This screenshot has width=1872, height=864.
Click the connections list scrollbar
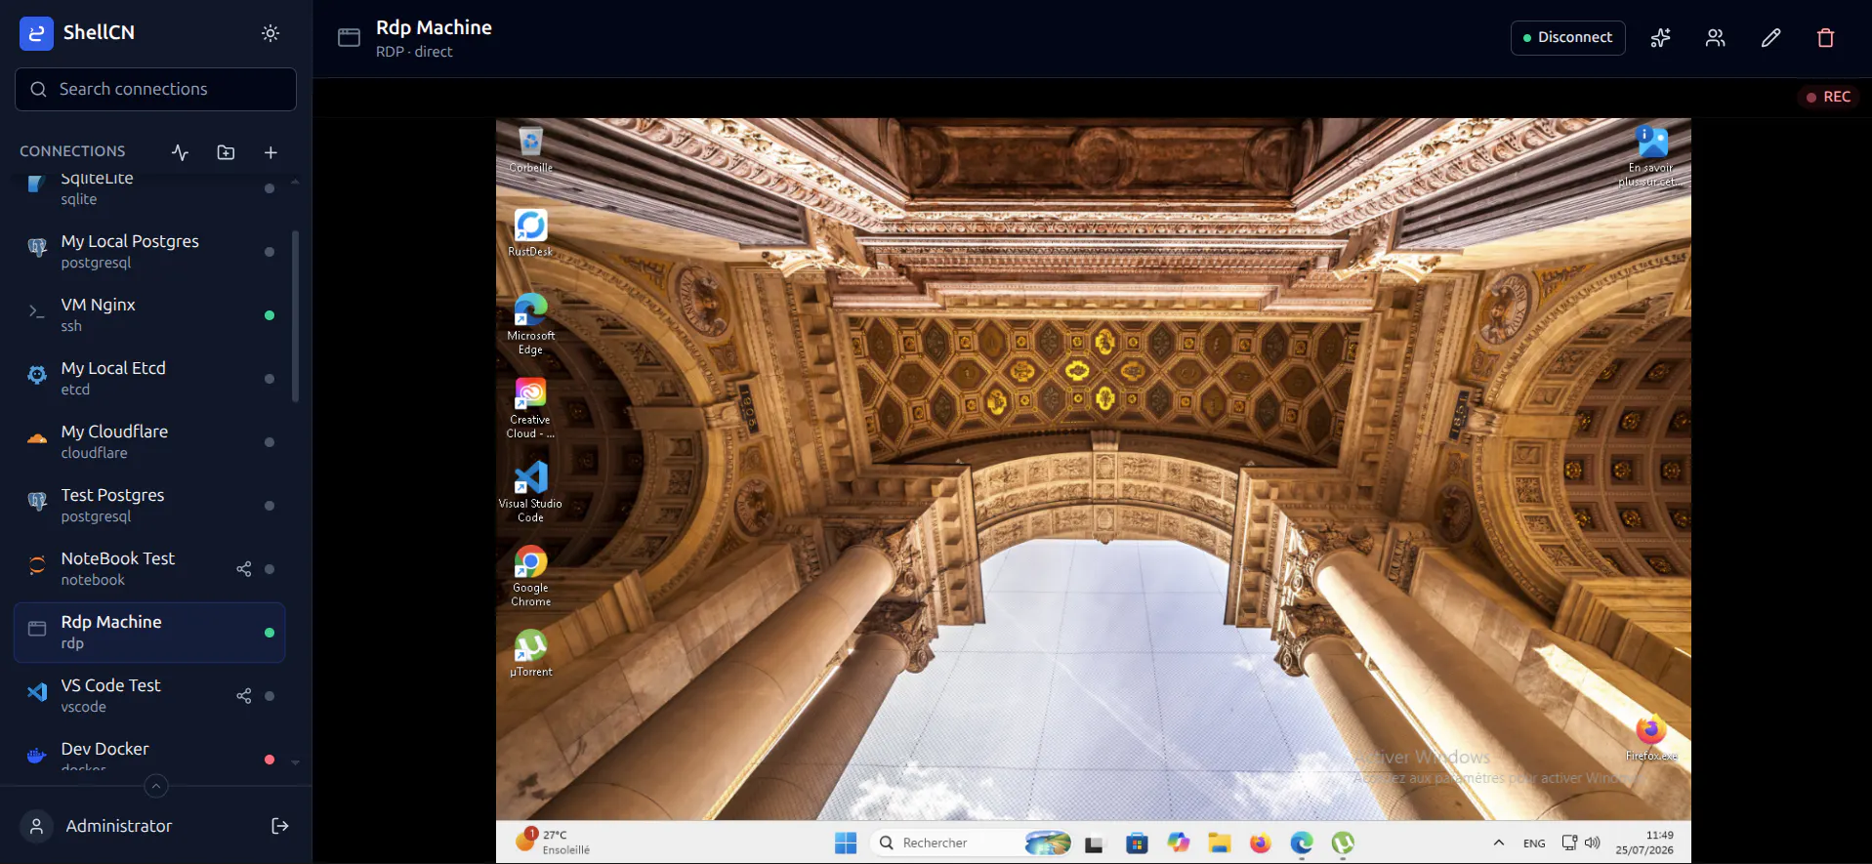point(295,317)
